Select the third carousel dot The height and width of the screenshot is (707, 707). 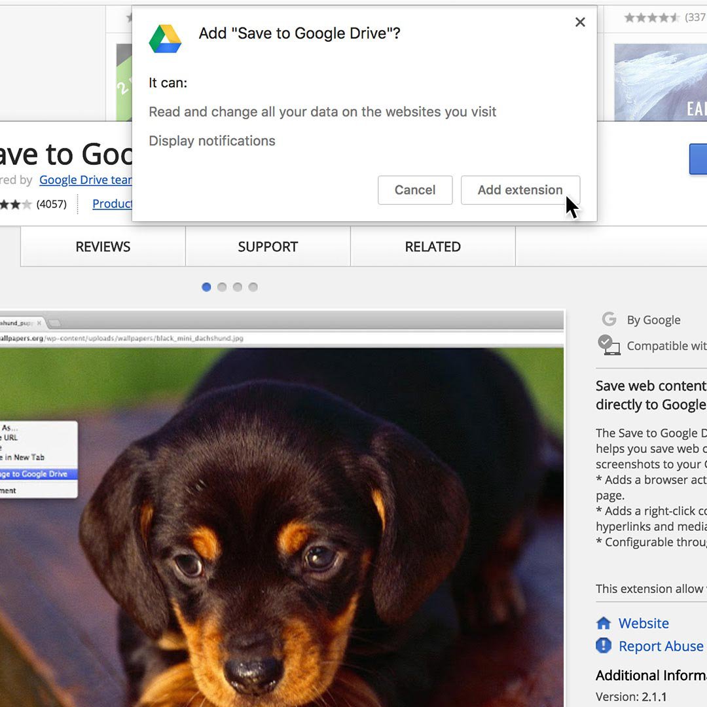(x=238, y=287)
